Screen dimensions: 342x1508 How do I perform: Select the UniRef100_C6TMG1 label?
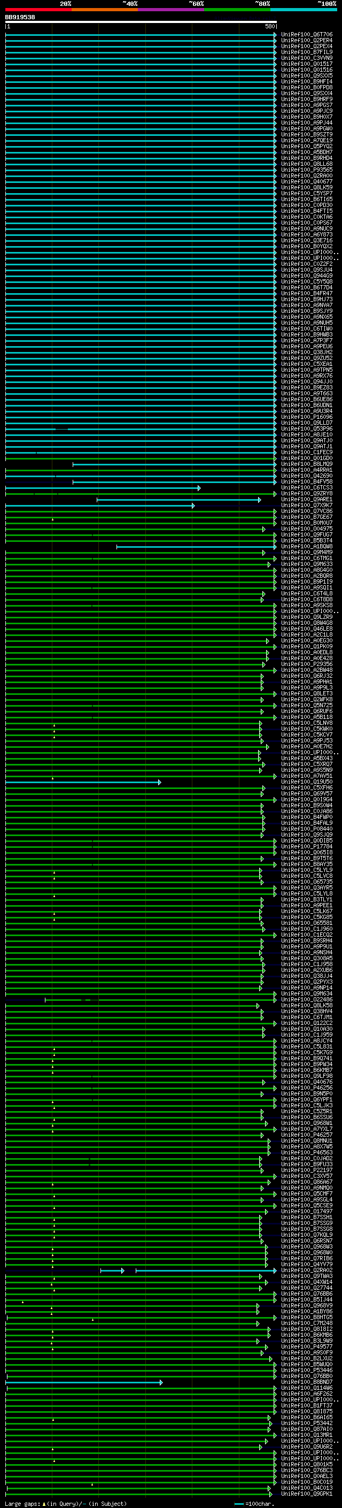[307, 558]
